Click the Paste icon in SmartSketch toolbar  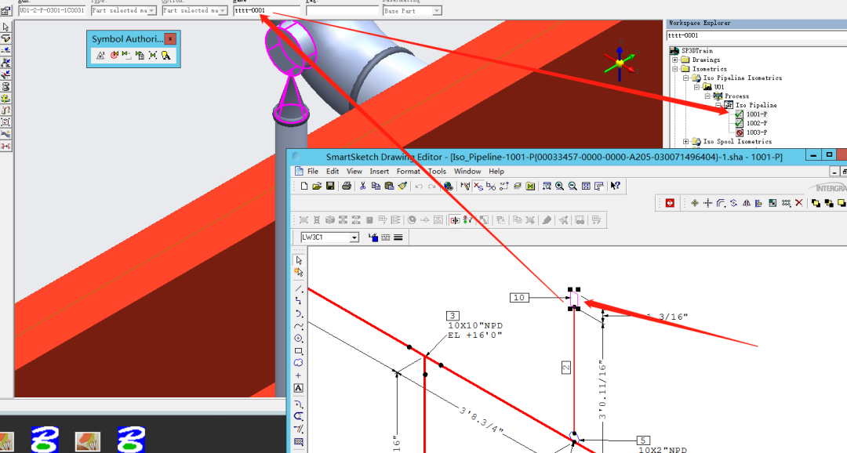point(389,187)
